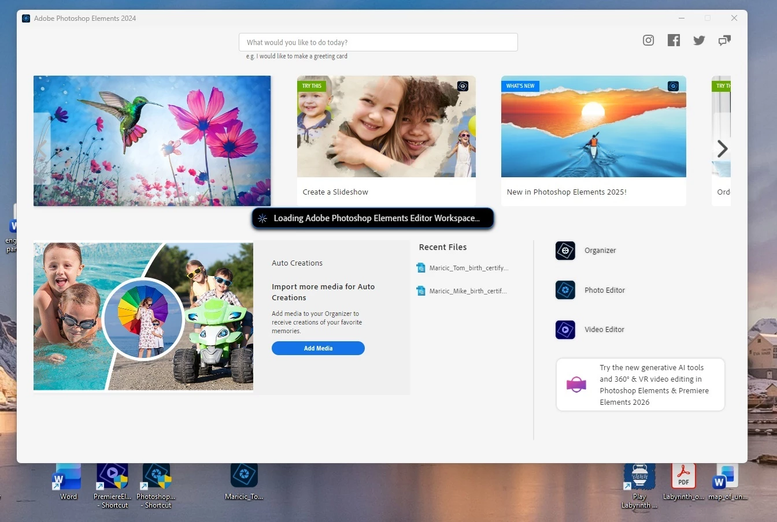Select the Maricic_To... desktop file icon
This screenshot has width=777, height=522.
click(x=244, y=482)
